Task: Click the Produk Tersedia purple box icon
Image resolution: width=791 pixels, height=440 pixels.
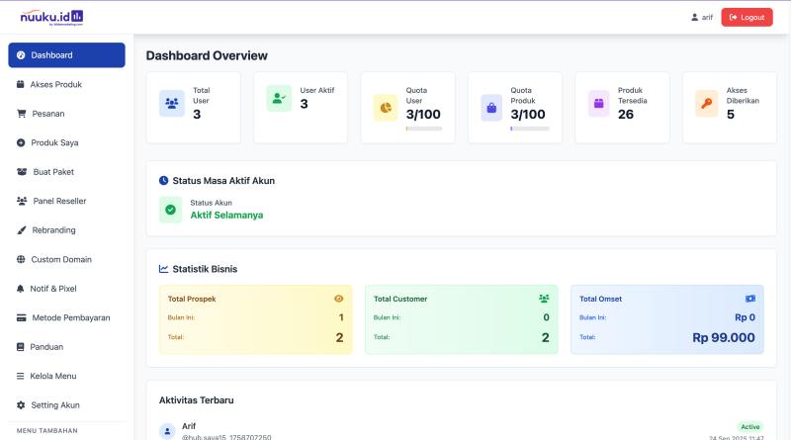Action: [x=599, y=103]
